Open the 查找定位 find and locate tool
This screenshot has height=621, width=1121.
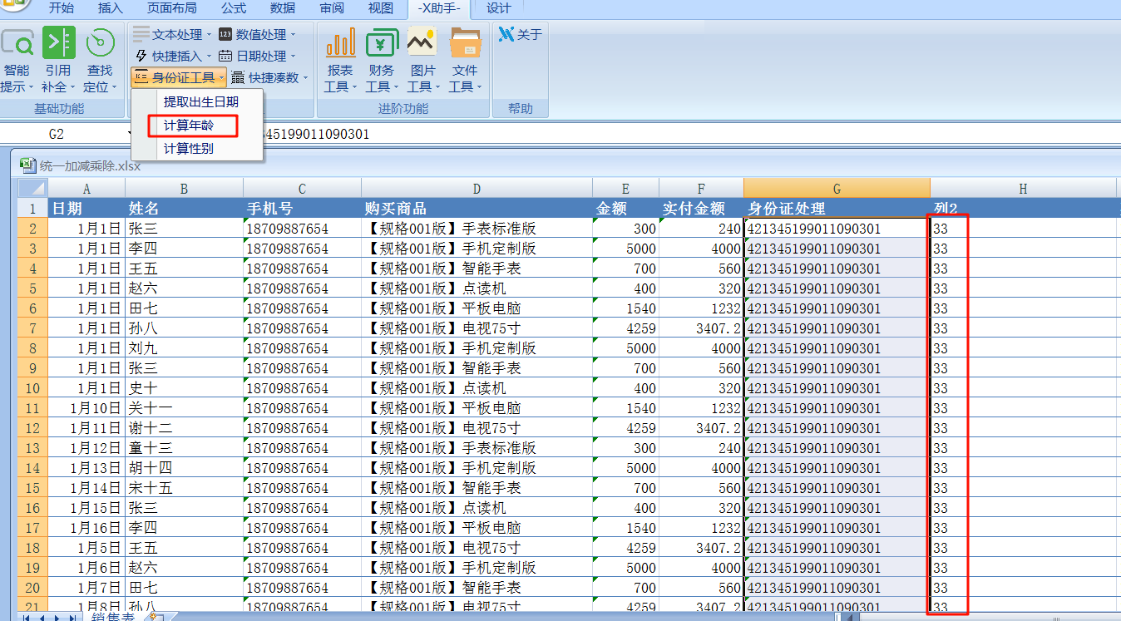coord(100,61)
